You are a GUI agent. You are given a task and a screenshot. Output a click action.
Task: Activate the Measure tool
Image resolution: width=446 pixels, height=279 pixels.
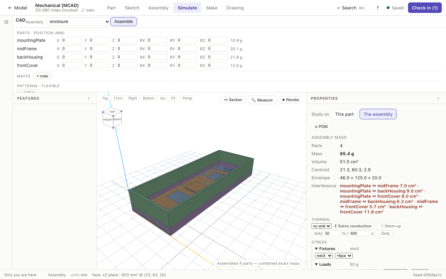click(x=262, y=100)
